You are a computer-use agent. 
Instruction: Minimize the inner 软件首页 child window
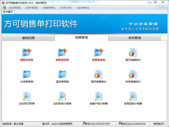point(158,8)
